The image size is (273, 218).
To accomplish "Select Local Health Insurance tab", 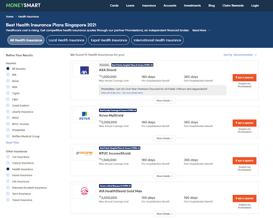I will [66, 40].
